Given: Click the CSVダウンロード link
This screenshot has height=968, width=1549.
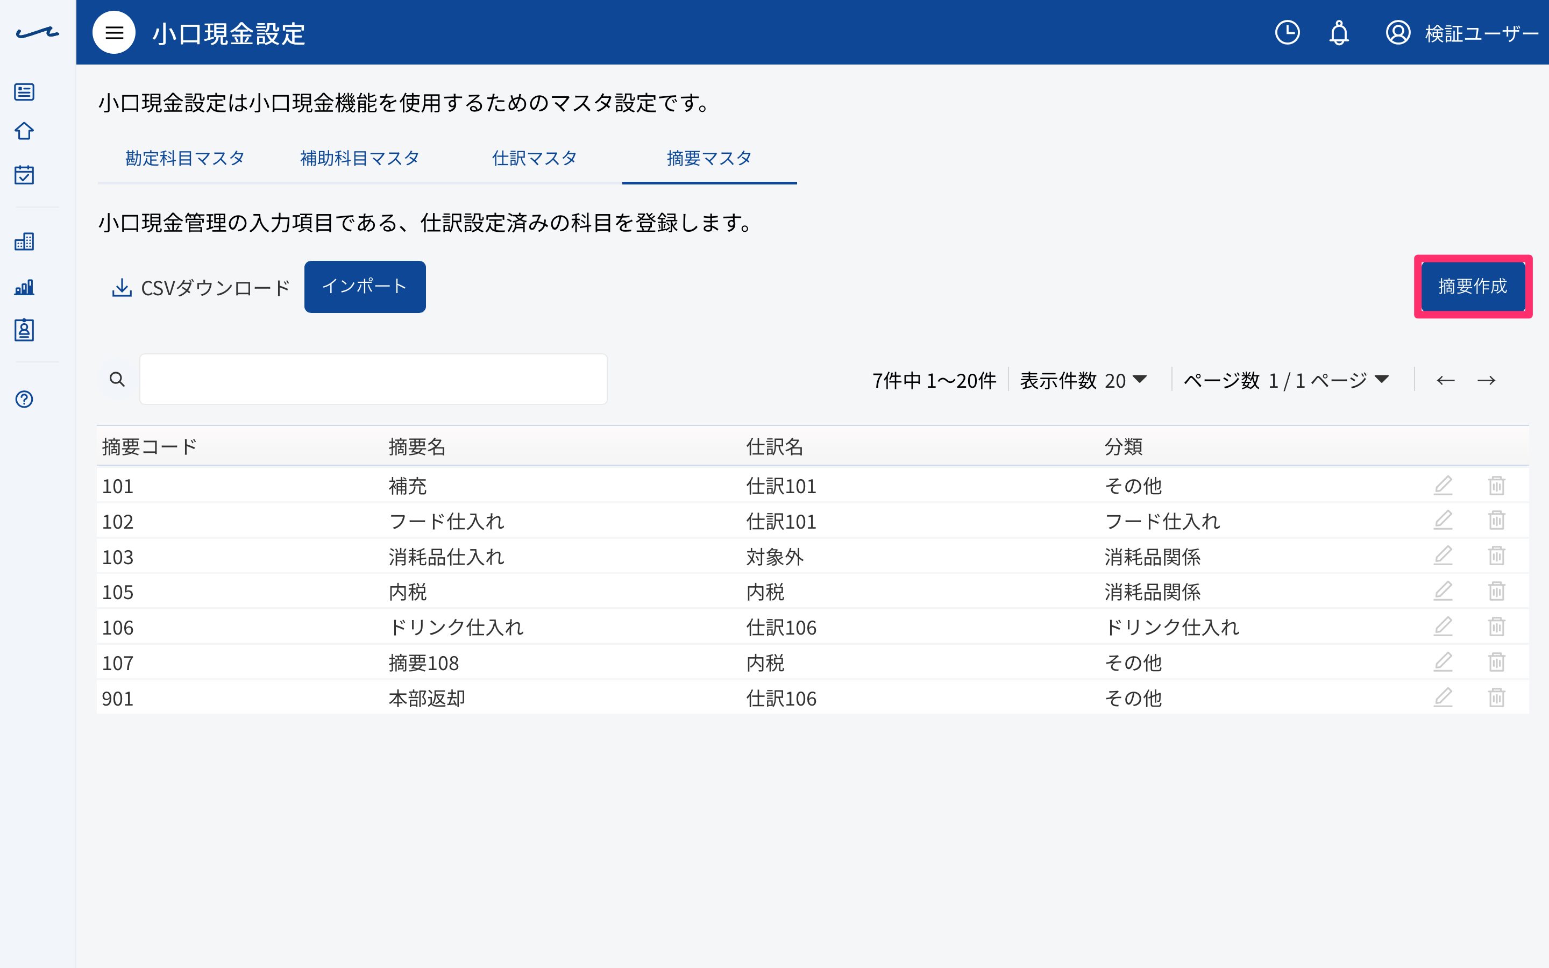Looking at the screenshot, I should tap(201, 288).
